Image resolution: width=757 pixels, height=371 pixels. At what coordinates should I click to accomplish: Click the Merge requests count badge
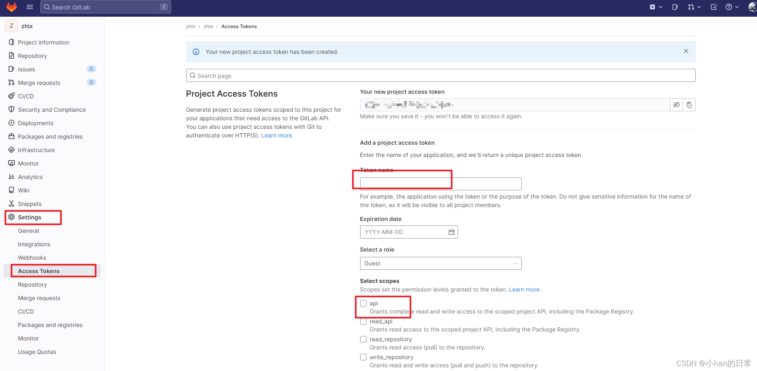[x=91, y=82]
